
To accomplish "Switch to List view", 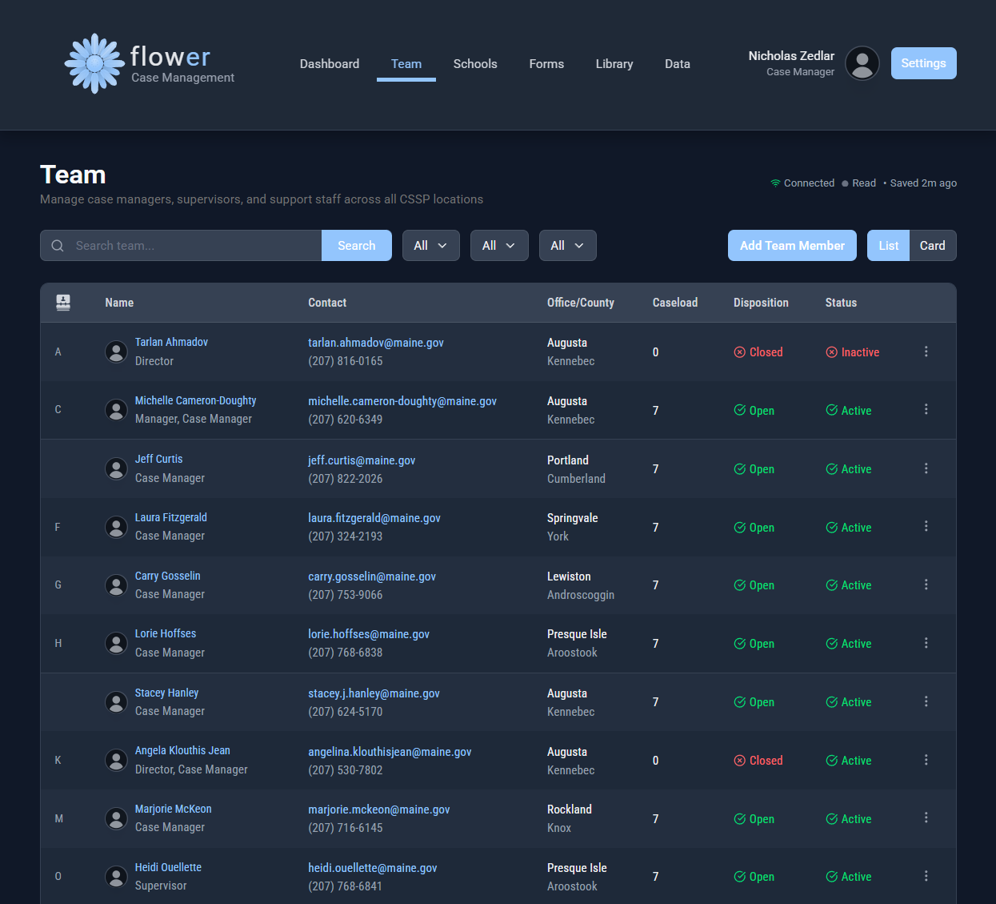I will (x=888, y=246).
